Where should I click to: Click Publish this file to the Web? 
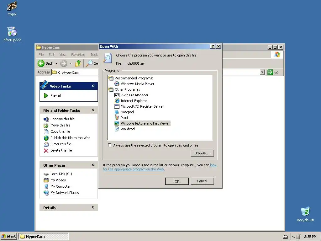(71, 138)
